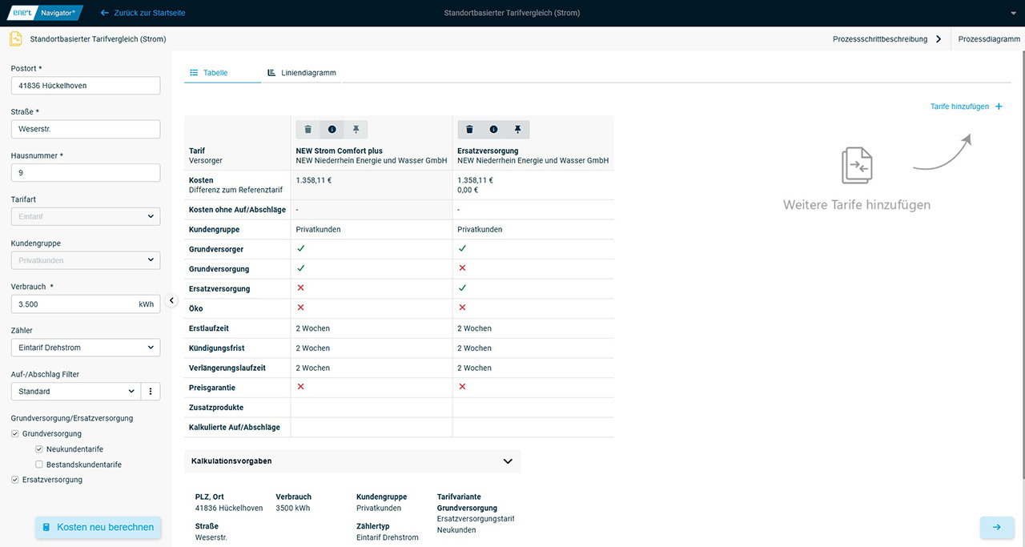Enable the Bestandskundentarife checkbox

[x=39, y=465]
